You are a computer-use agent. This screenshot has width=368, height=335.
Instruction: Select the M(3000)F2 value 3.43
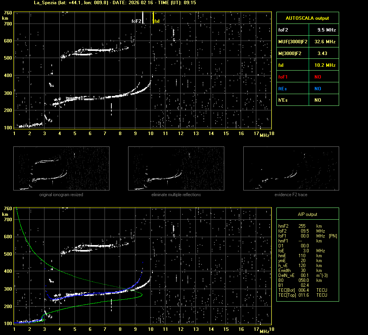tap(322, 53)
